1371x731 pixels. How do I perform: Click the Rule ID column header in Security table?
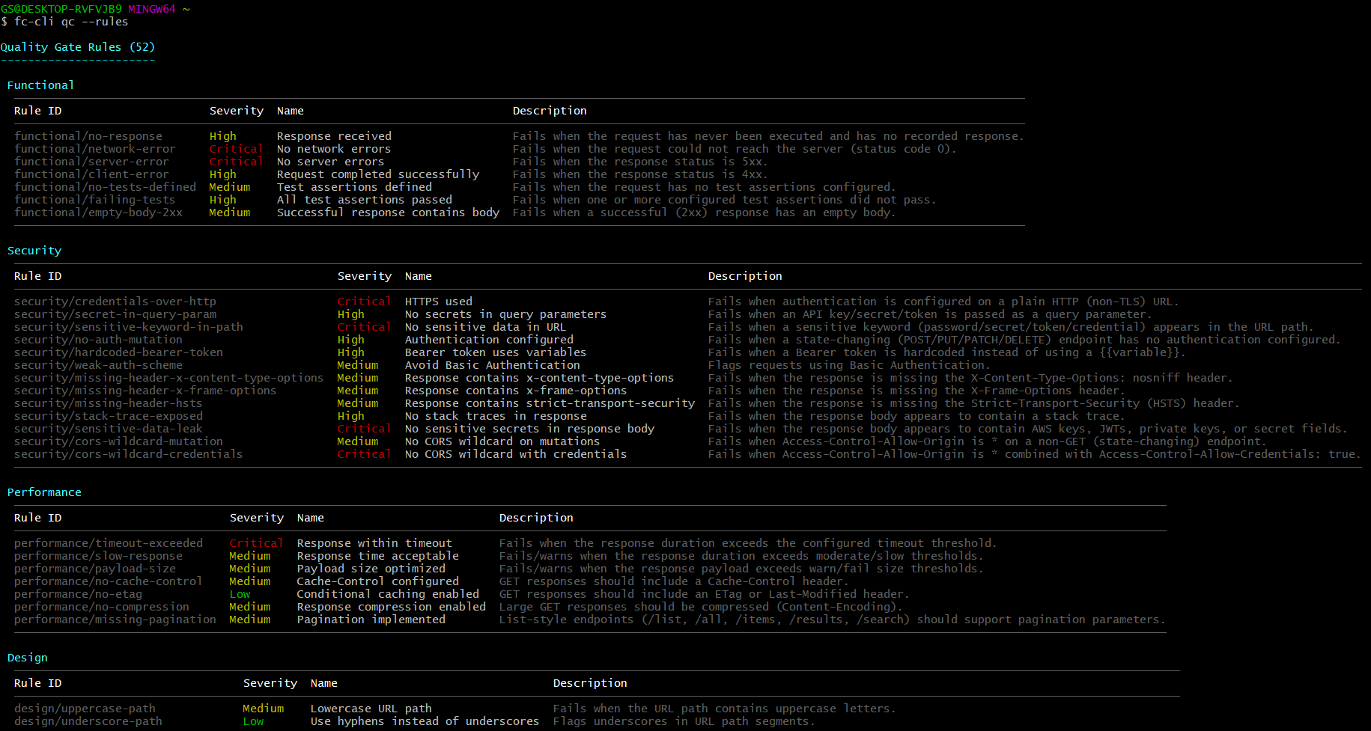(x=38, y=276)
